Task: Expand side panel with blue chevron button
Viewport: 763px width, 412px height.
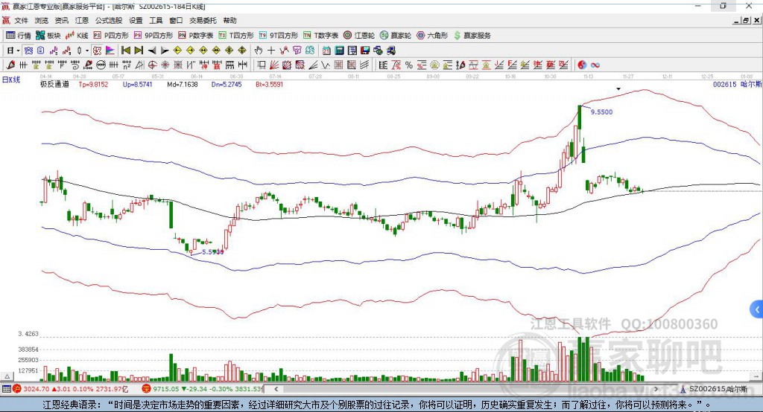Action: (756, 309)
